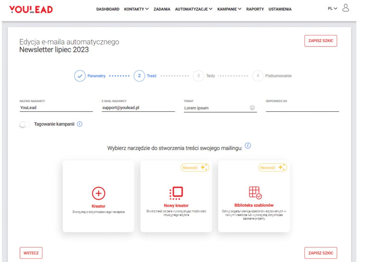
Task: Open emoji picker in Temat field
Action: [253, 108]
